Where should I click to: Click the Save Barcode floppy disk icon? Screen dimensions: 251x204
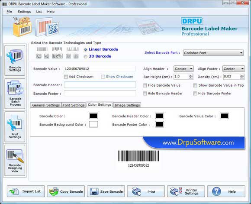[x=94, y=191]
